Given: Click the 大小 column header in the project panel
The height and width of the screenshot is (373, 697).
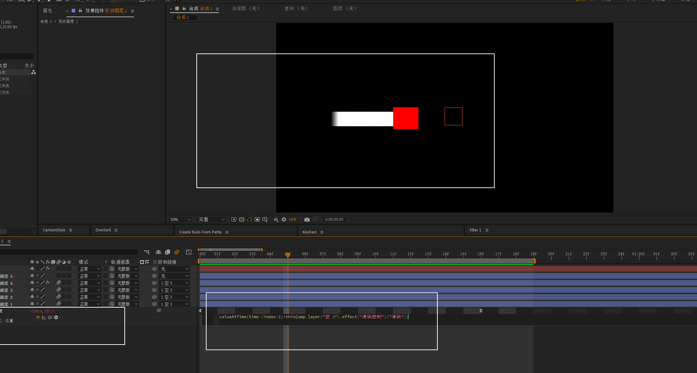Looking at the screenshot, I should point(29,65).
